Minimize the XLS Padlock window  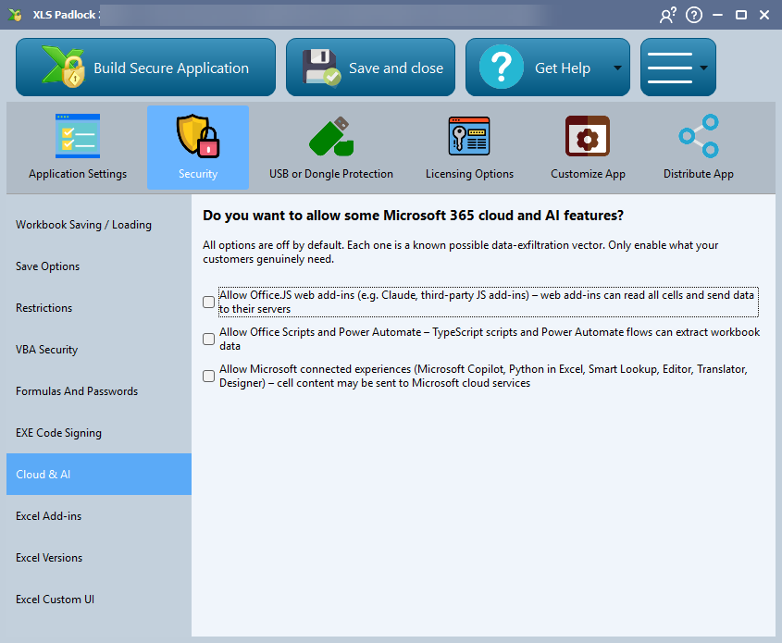pyautogui.click(x=717, y=15)
